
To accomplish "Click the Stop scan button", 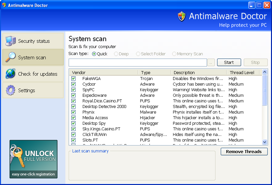I will pos(256,63).
